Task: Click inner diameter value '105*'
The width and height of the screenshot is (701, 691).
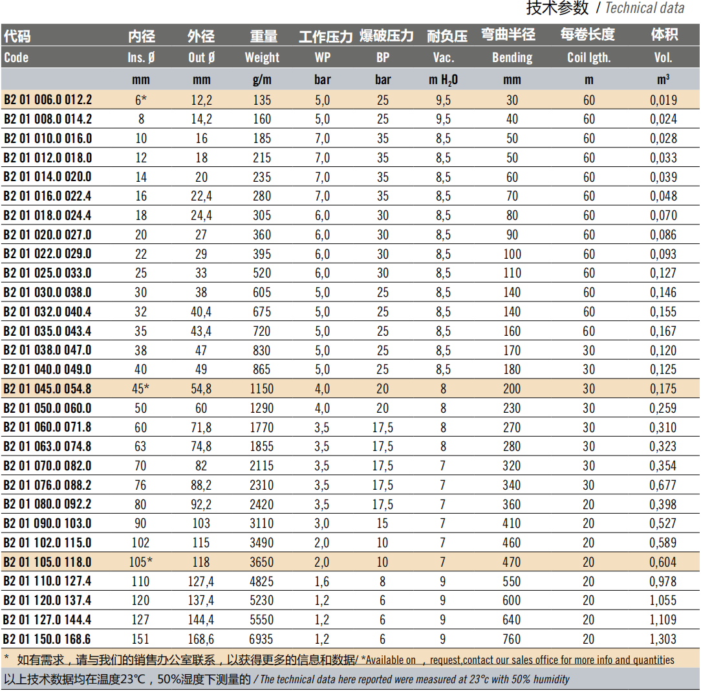Action: (141, 562)
